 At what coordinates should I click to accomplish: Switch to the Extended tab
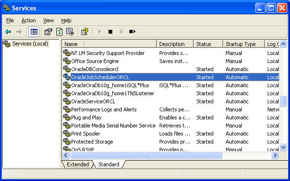(78, 164)
